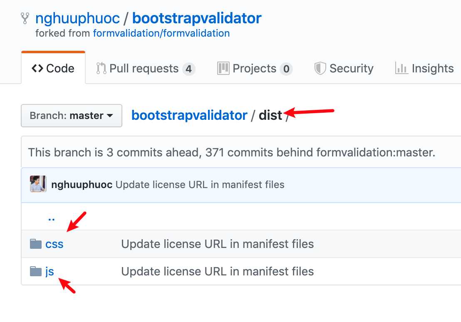This screenshot has width=461, height=322.
Task: Click the Pull requests icon
Action: point(101,68)
